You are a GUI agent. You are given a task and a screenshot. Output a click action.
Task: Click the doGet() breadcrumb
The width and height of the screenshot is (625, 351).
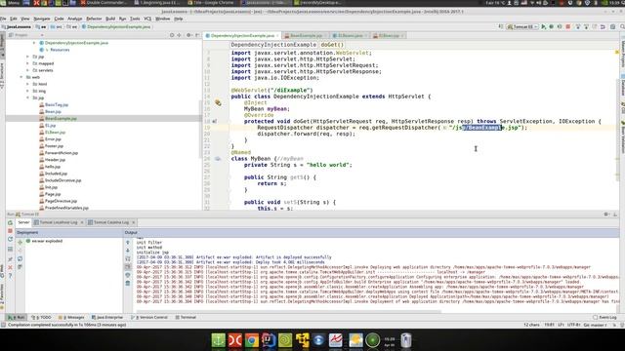point(332,45)
